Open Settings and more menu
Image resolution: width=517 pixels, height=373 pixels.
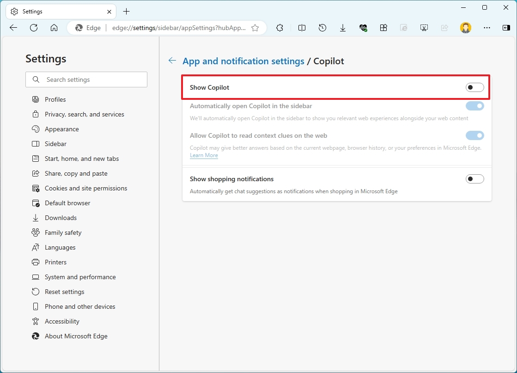pyautogui.click(x=487, y=28)
